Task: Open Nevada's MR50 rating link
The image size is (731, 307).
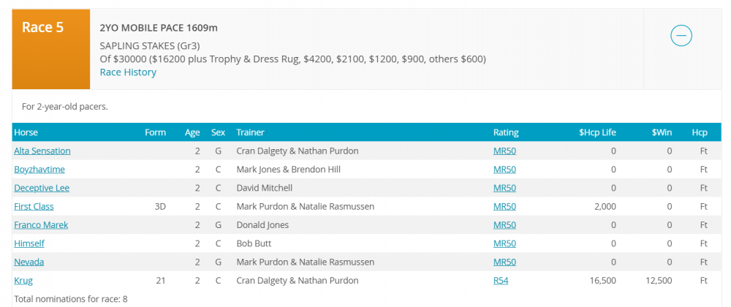Action: click(505, 262)
